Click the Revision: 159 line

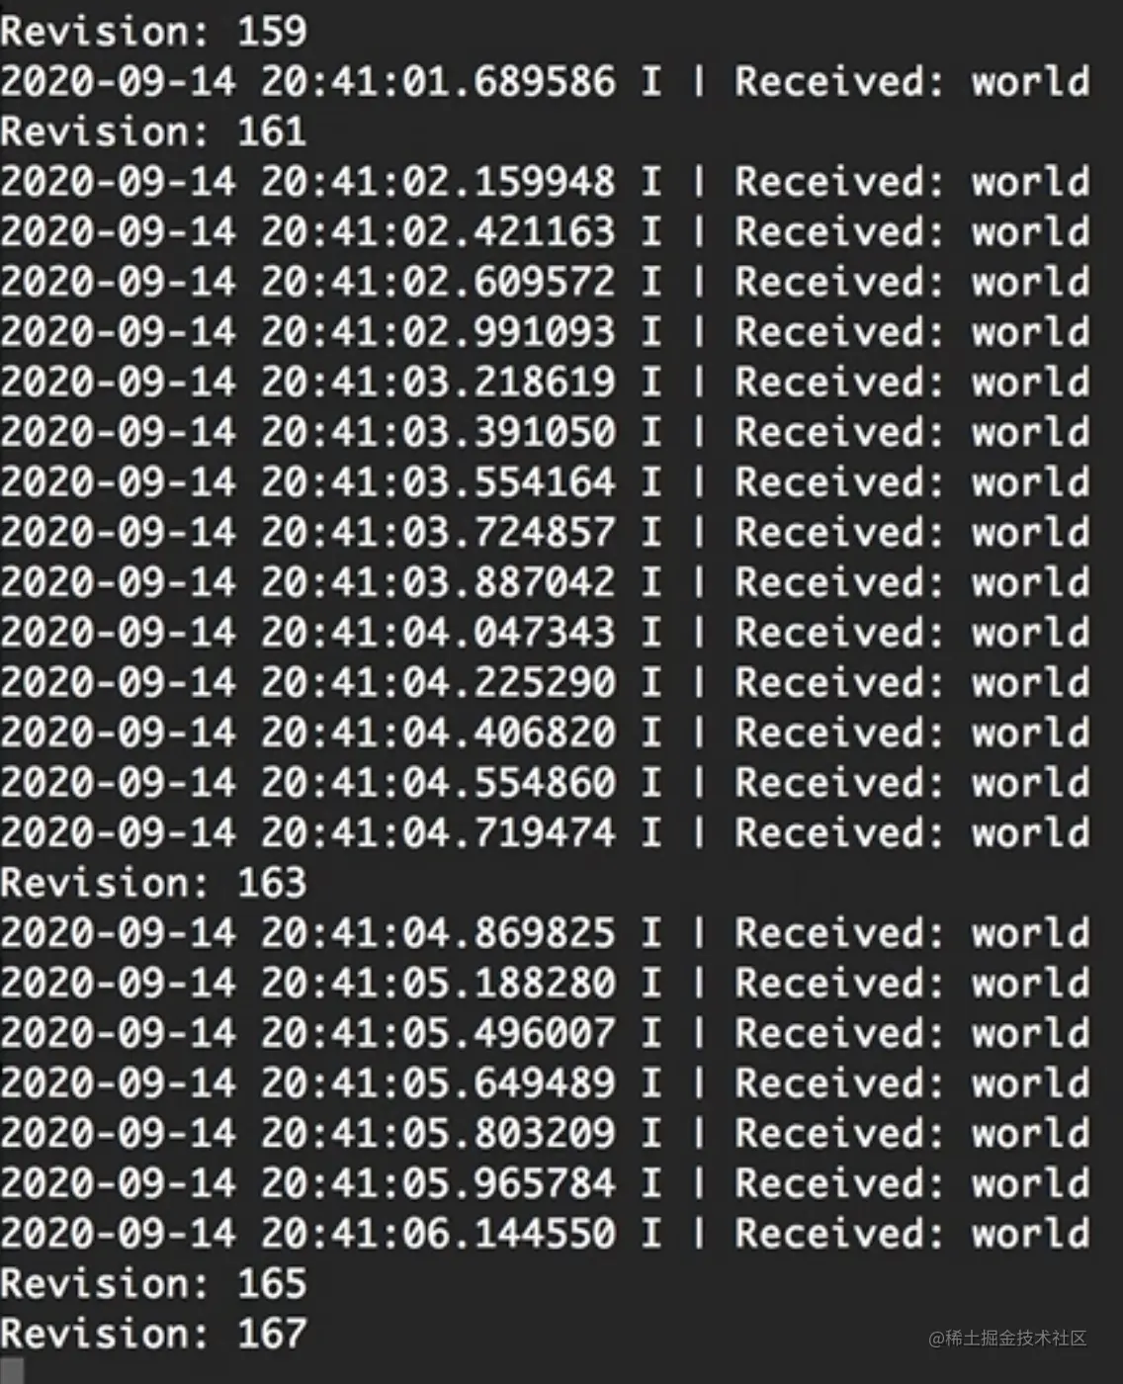click(153, 32)
